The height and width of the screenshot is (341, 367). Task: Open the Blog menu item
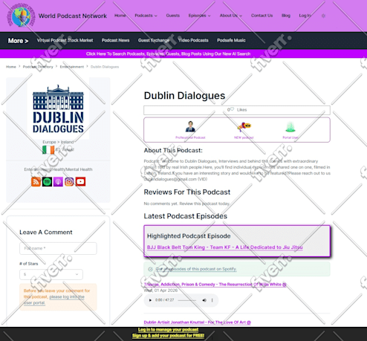coord(286,16)
